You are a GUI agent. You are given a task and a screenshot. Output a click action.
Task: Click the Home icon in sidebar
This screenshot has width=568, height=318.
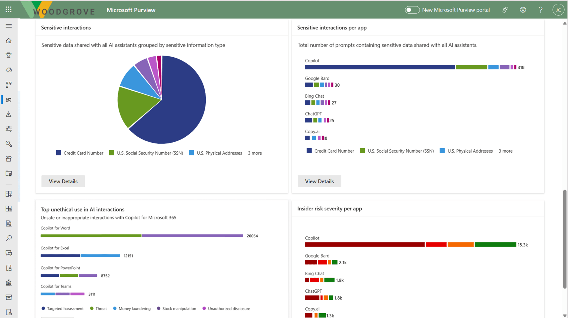click(9, 41)
